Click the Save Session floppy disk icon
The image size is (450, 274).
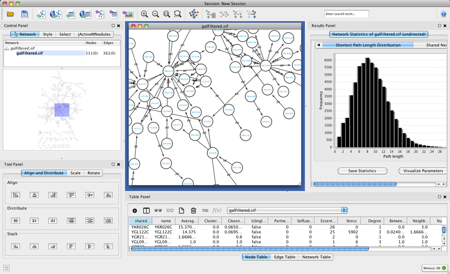[x=24, y=14]
